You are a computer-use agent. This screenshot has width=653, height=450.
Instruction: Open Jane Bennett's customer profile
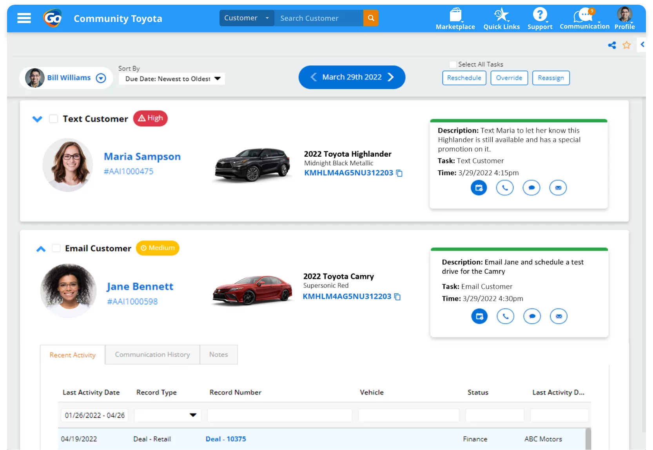point(140,287)
